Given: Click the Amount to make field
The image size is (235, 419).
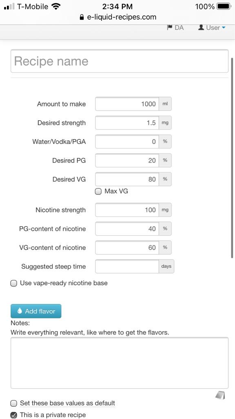Looking at the screenshot, I should pos(127,104).
